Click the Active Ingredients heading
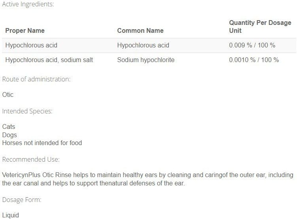297x219 pixels. [x=28, y=5]
